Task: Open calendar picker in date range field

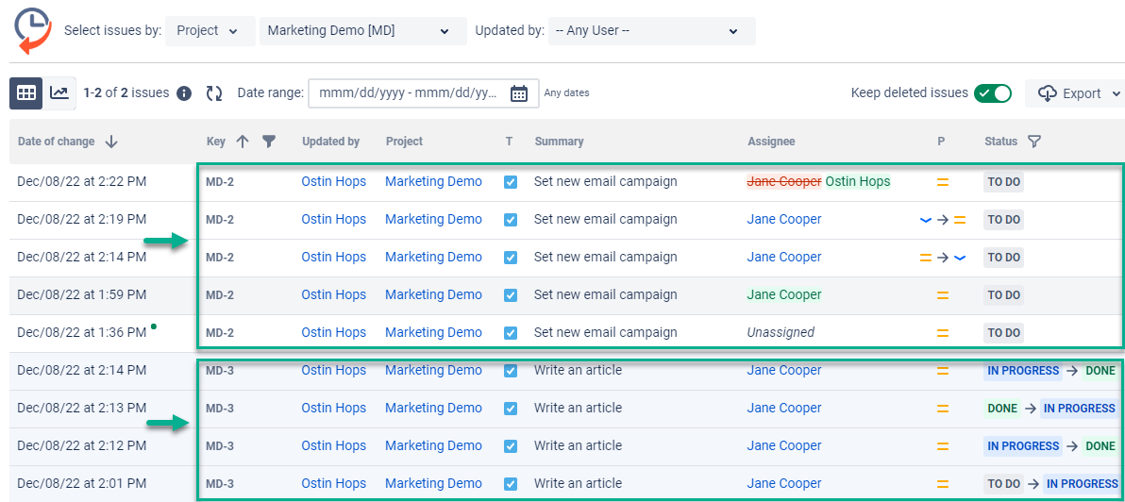Action: (519, 93)
